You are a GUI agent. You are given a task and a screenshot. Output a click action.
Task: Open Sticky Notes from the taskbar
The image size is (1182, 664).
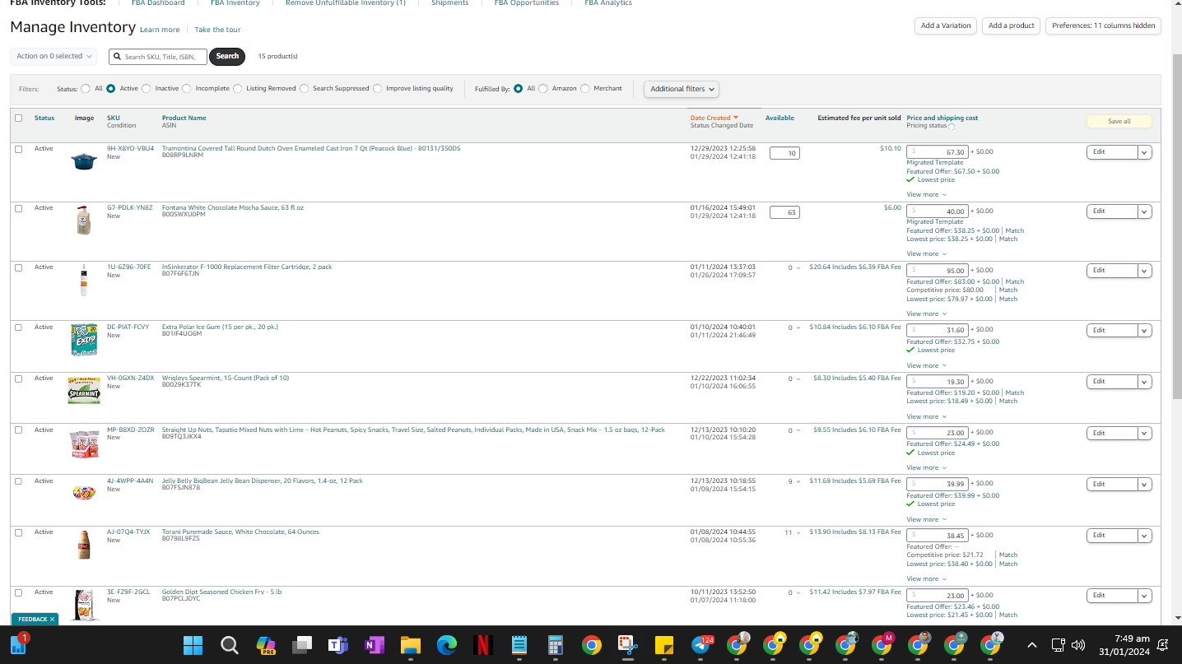664,645
